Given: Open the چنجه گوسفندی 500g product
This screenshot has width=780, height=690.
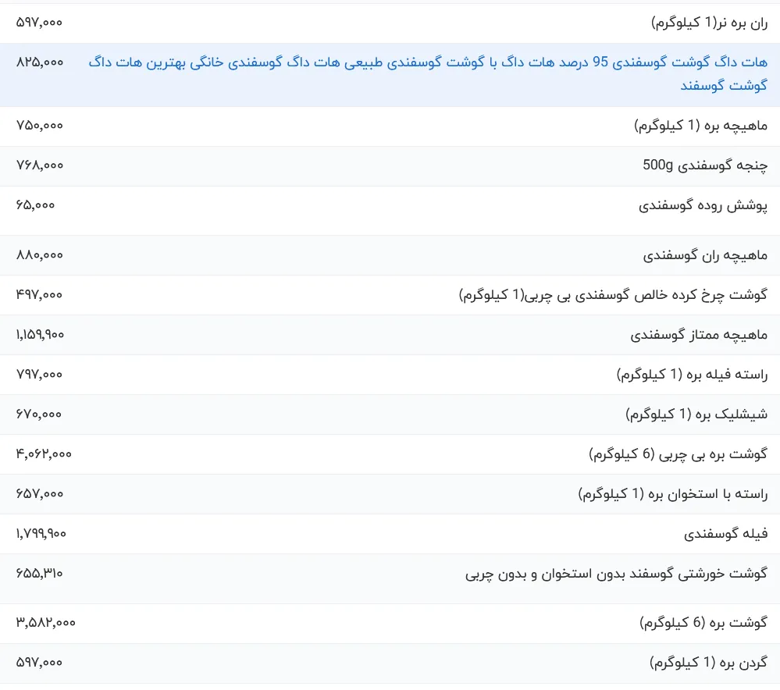Looking at the screenshot, I should 705,165.
